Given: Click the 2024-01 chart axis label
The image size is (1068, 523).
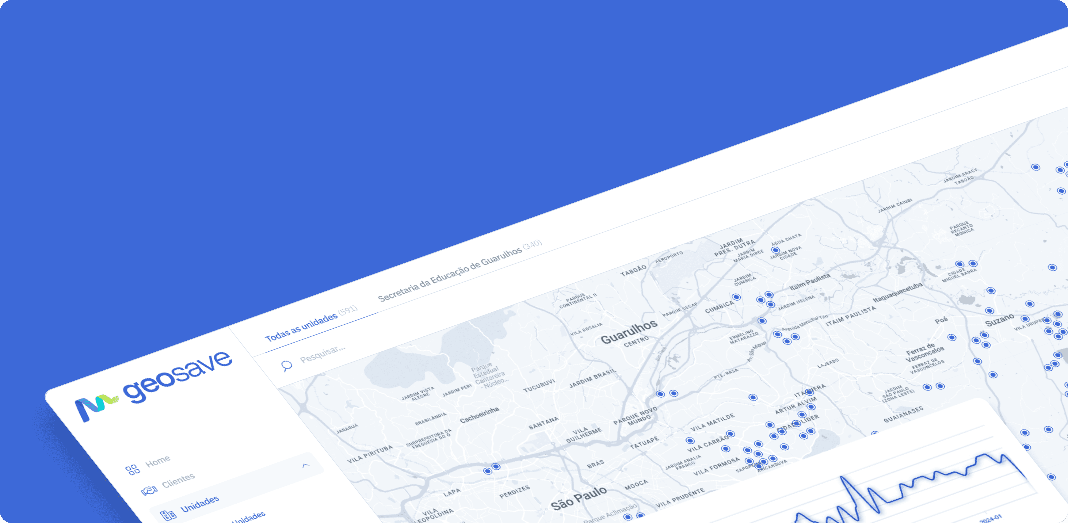Looking at the screenshot, I should point(991,519).
